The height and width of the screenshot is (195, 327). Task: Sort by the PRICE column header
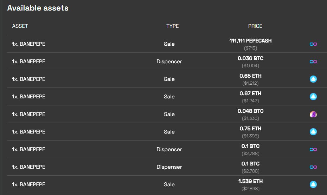[255, 26]
